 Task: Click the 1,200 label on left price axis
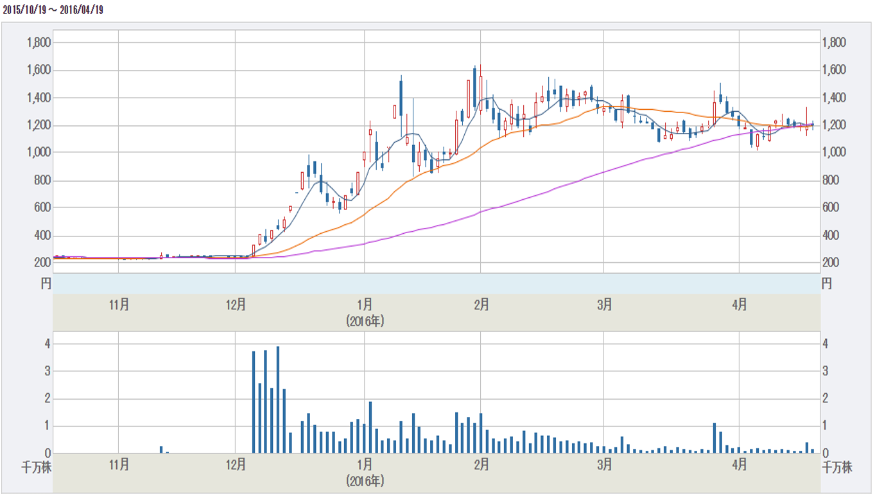pos(39,125)
